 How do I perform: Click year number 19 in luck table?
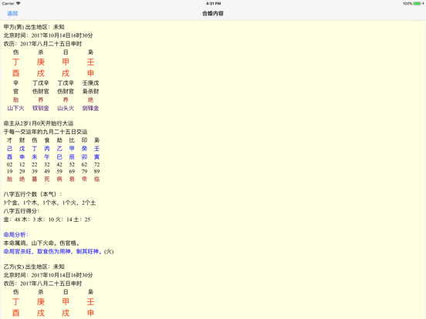pos(9,171)
